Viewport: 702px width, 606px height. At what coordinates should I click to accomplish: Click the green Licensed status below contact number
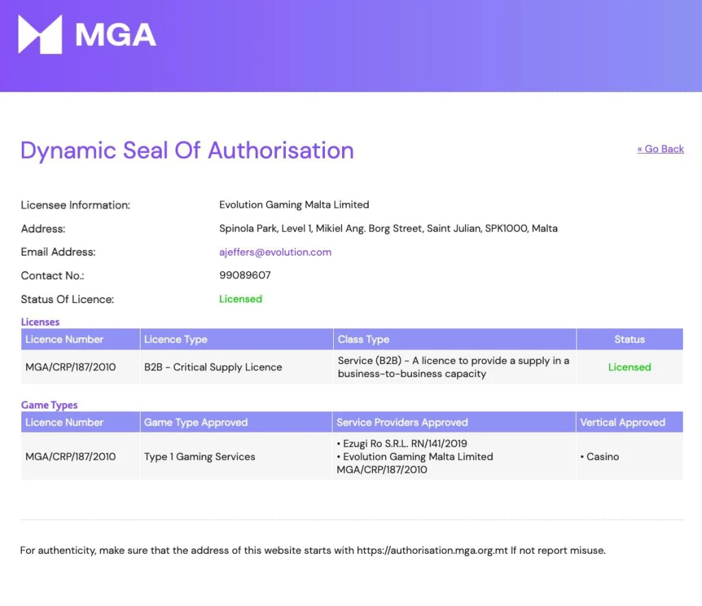pos(241,298)
